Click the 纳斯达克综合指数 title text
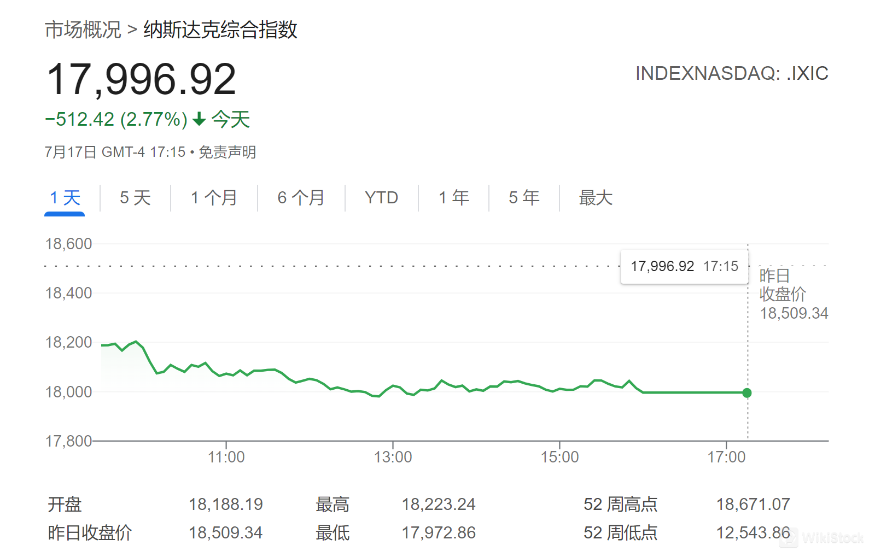 pyautogui.click(x=220, y=30)
